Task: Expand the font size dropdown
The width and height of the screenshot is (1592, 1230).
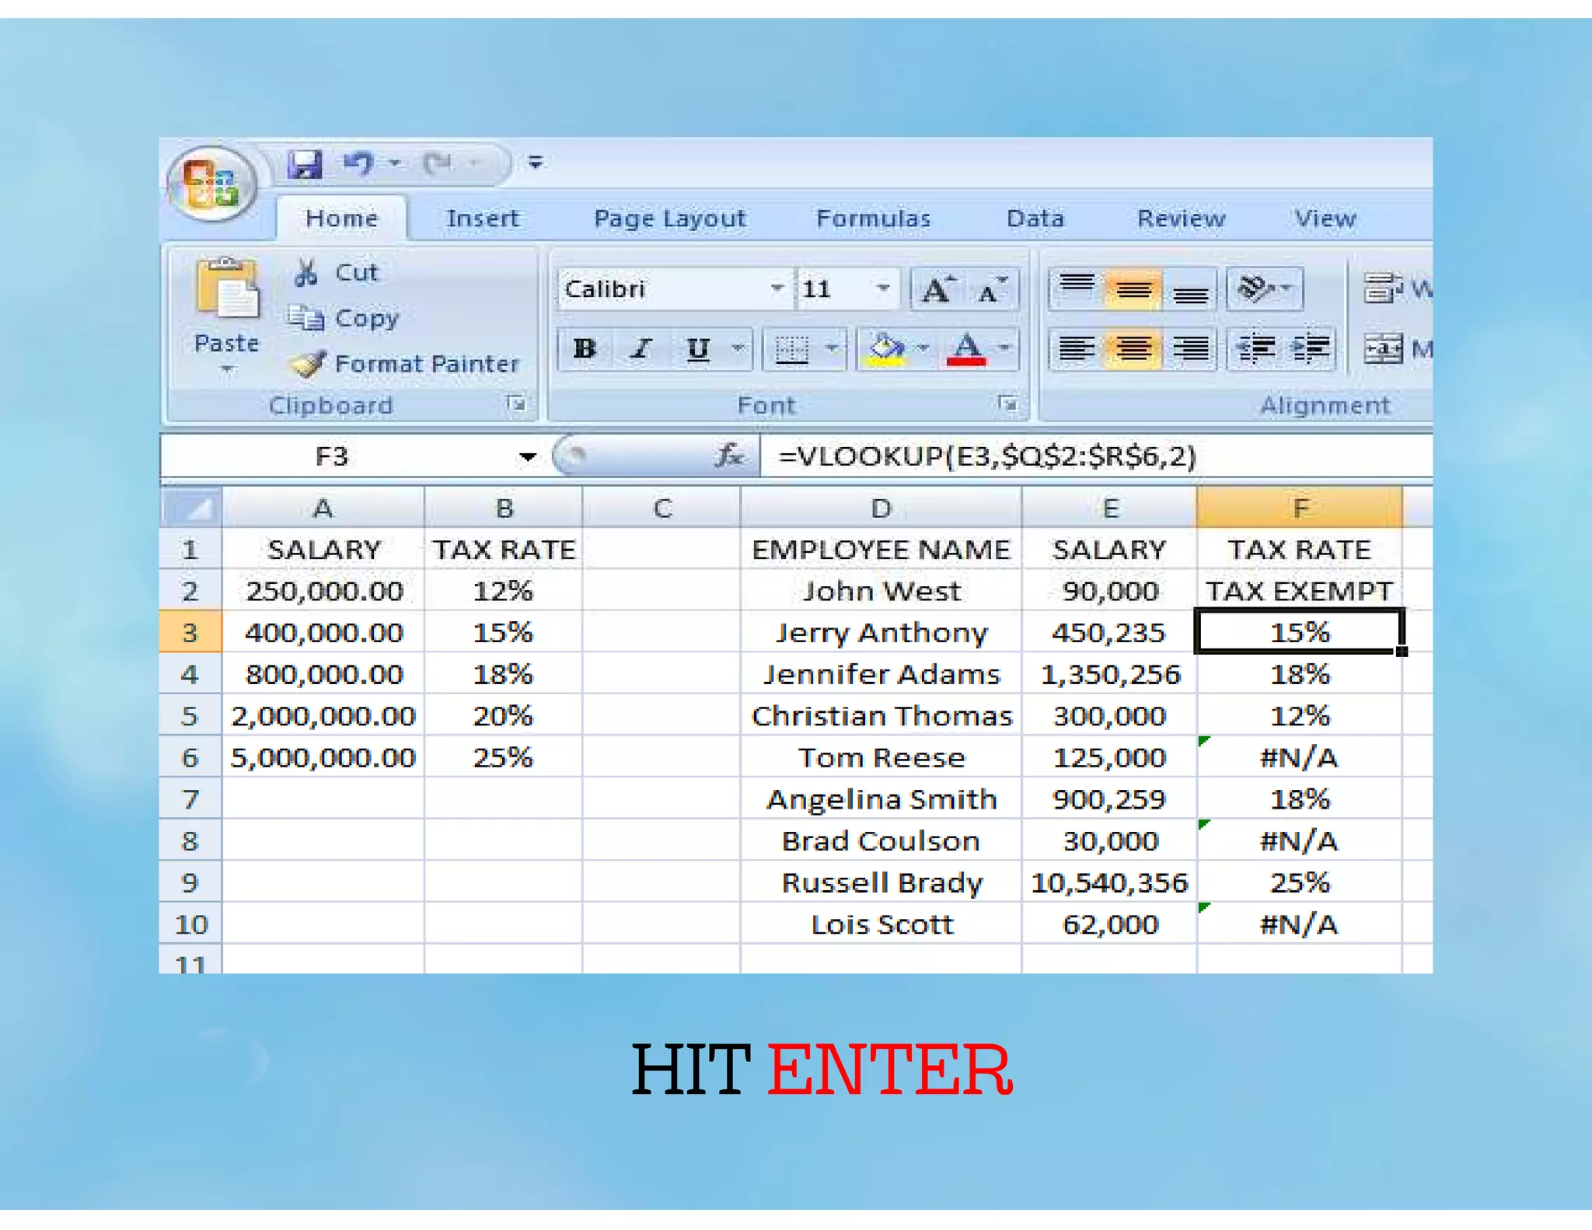Action: pyautogui.click(x=882, y=288)
